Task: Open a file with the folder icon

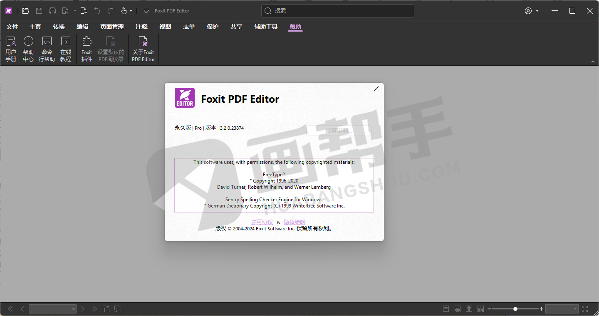Action: pos(25,11)
